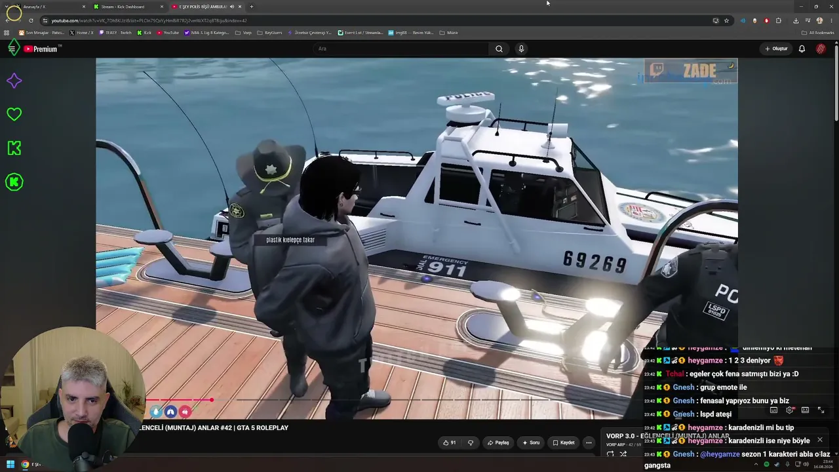Viewport: 839px width, 472px height.
Task: Open the Event List / Streamlabs bookmark
Action: click(x=361, y=33)
